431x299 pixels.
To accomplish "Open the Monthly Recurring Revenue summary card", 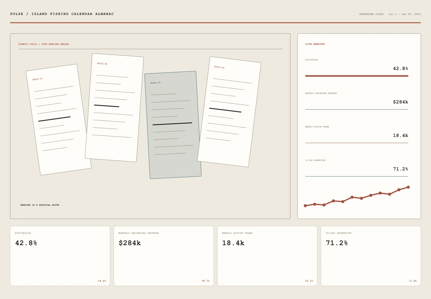I will point(164,256).
